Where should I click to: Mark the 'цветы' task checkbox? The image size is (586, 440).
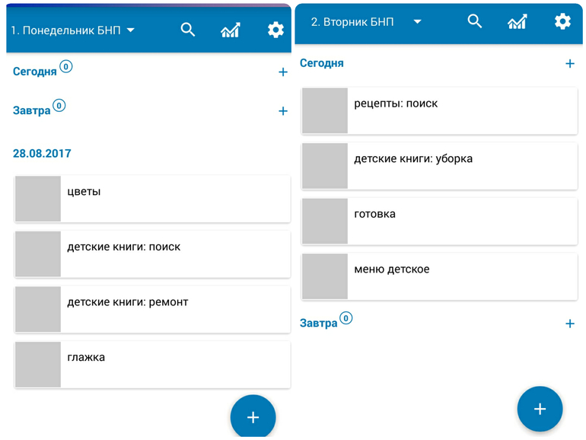click(38, 199)
